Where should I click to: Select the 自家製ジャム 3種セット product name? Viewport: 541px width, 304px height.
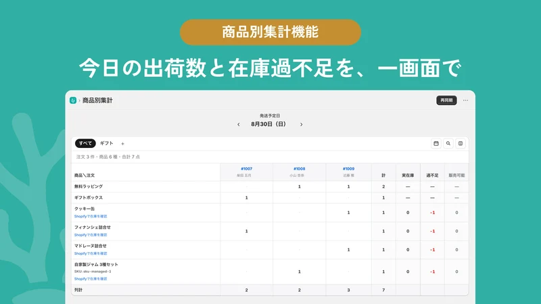coord(96,265)
